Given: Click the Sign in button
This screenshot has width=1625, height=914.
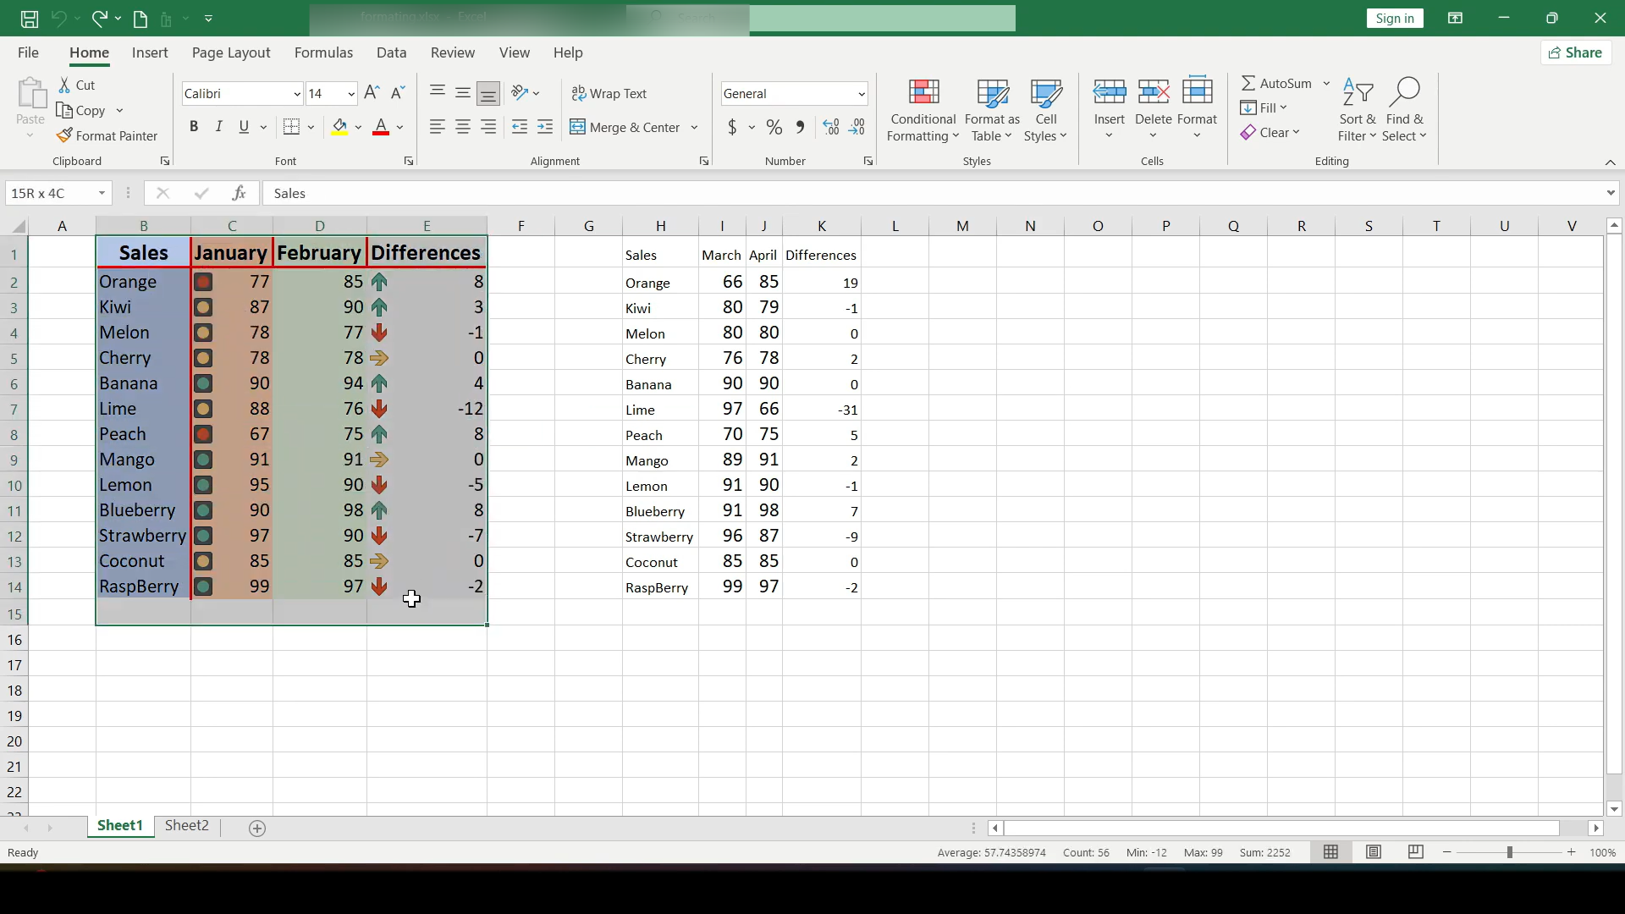Looking at the screenshot, I should (1394, 19).
